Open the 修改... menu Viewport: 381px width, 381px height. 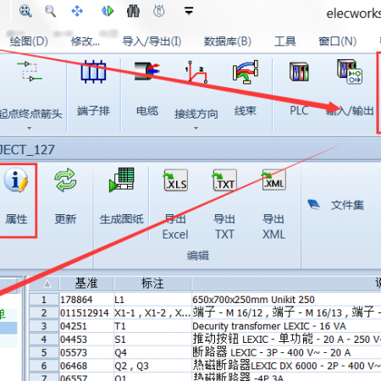85,41
